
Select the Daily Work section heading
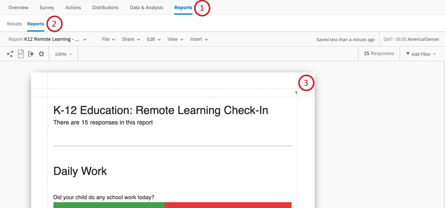click(80, 171)
